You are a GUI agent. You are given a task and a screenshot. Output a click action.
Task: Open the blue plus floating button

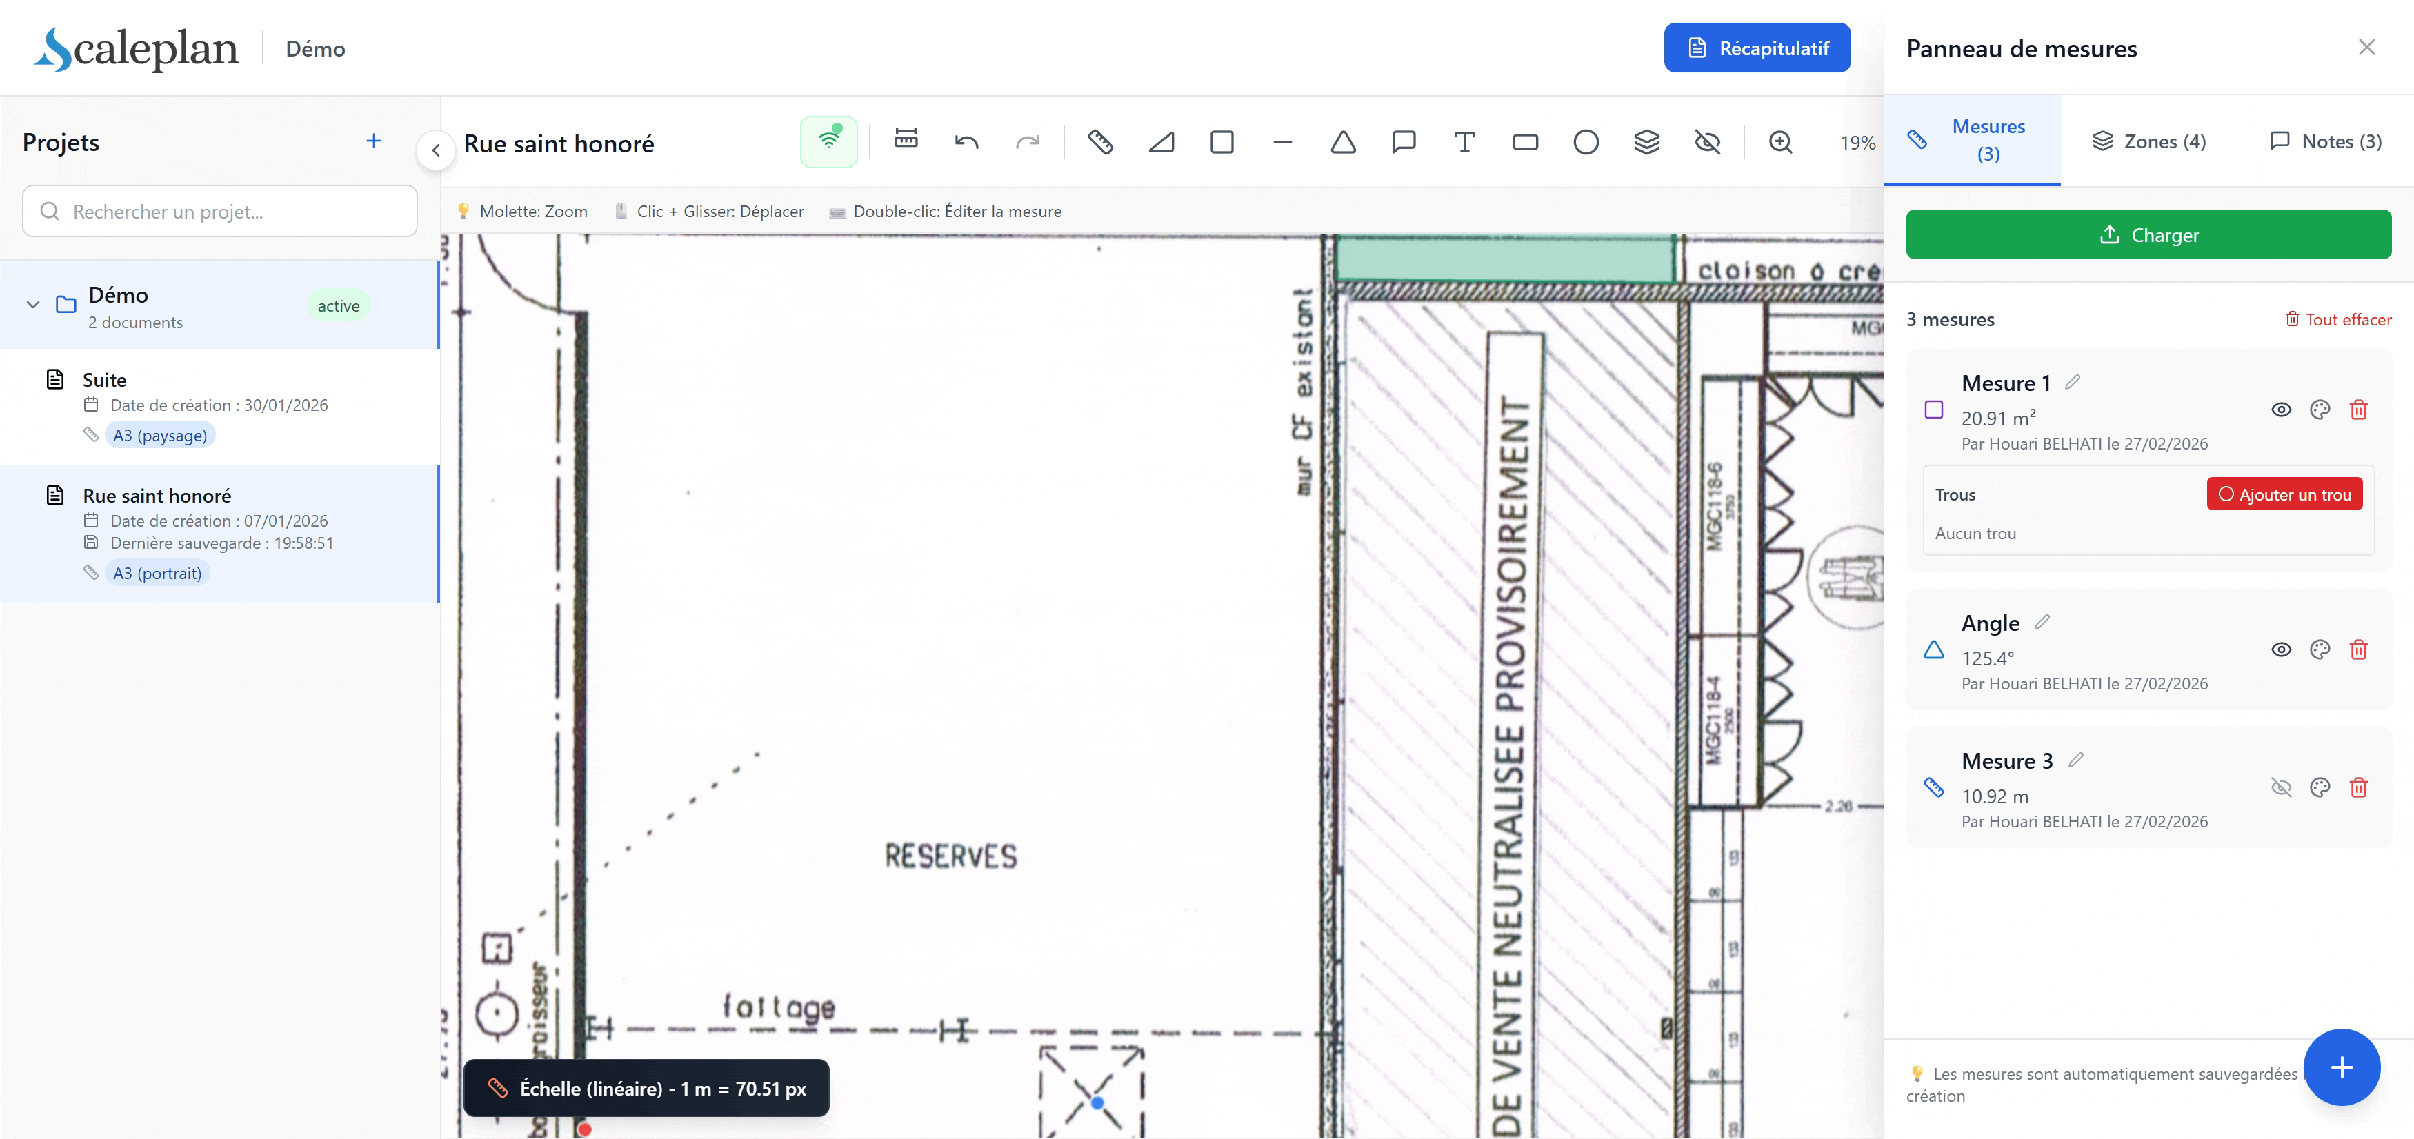[x=2341, y=1067]
